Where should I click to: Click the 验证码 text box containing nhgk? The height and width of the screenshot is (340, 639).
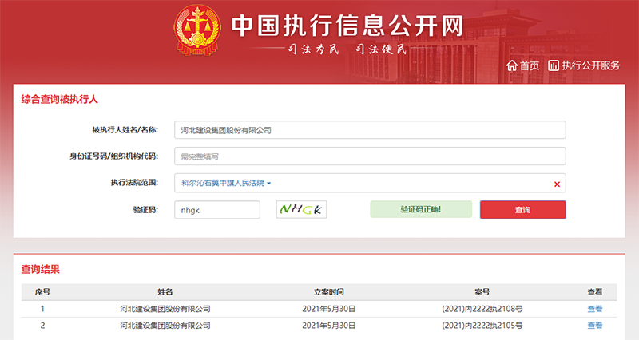click(217, 210)
